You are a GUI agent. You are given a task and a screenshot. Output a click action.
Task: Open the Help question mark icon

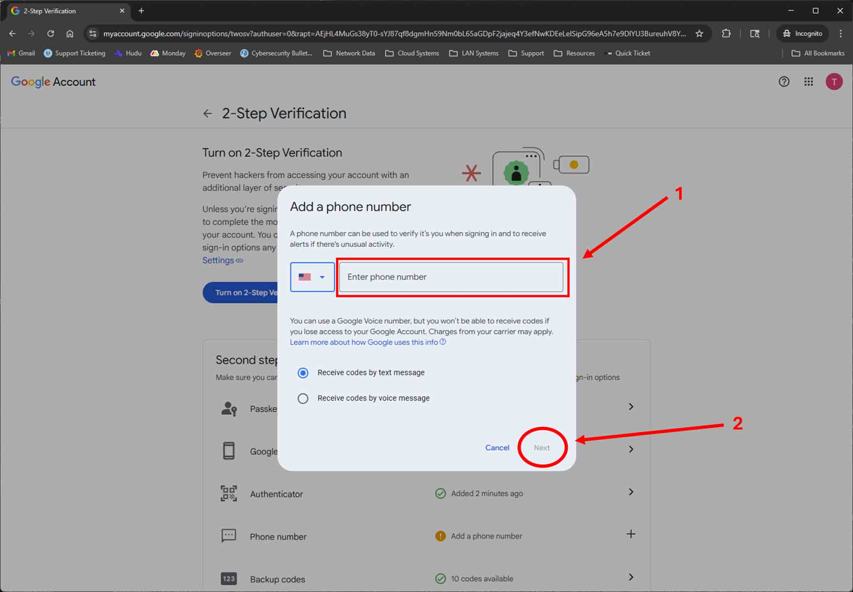[784, 82]
